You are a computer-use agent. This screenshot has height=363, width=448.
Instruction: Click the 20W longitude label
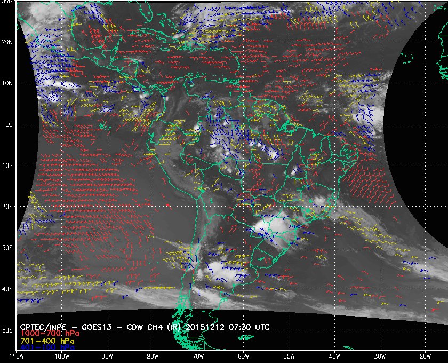pos(425,357)
